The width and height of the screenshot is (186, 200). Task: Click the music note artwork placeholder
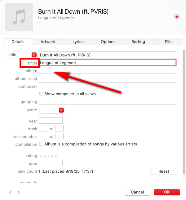(19, 17)
